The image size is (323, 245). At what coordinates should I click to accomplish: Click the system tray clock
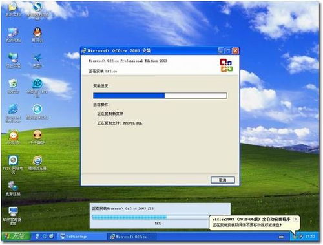tap(310, 237)
